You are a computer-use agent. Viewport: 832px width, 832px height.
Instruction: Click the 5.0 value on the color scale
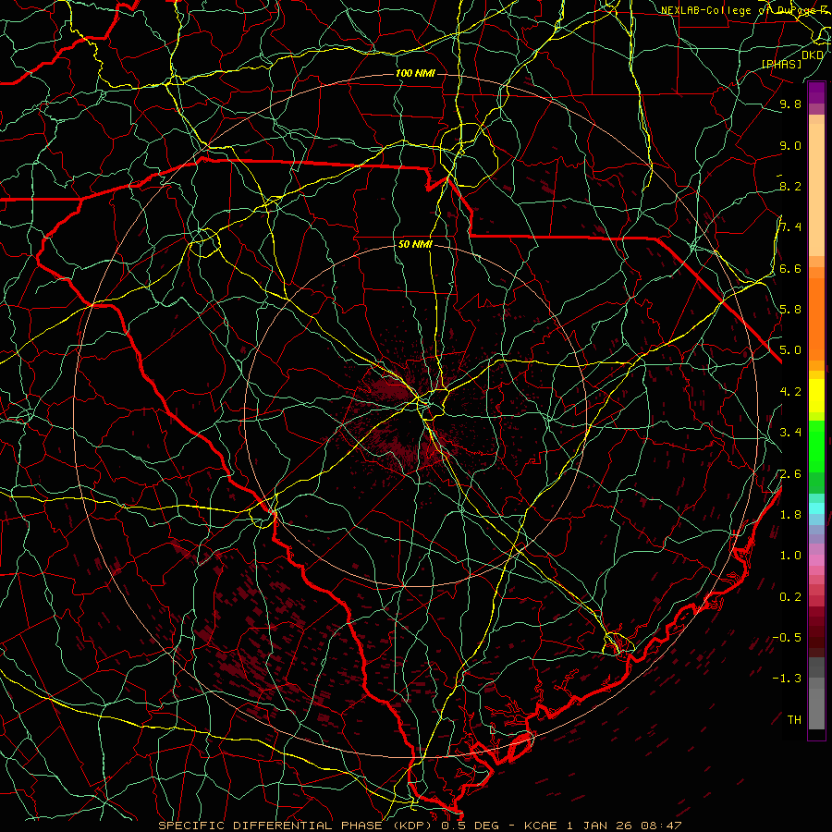(790, 350)
